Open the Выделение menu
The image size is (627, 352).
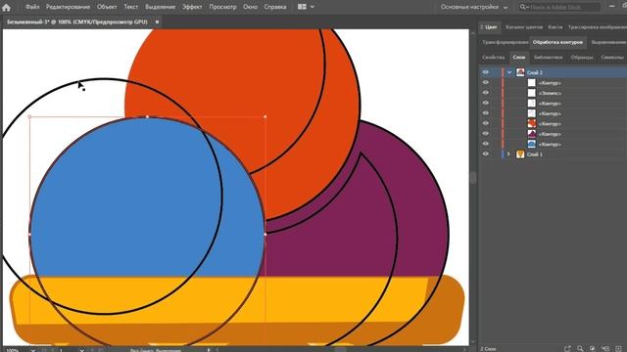(160, 7)
